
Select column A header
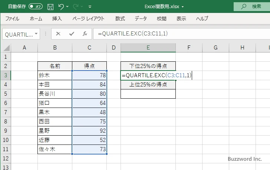pos(24,48)
